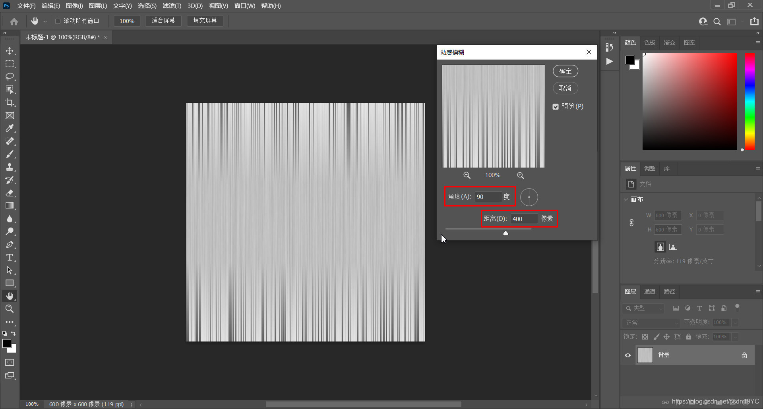The width and height of the screenshot is (763, 409).
Task: Go to the Home screen icon
Action: pos(14,21)
